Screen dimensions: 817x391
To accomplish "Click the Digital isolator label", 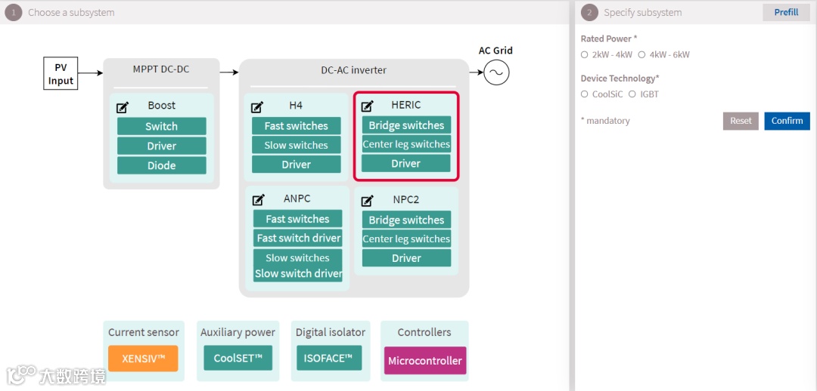I will pos(331,332).
